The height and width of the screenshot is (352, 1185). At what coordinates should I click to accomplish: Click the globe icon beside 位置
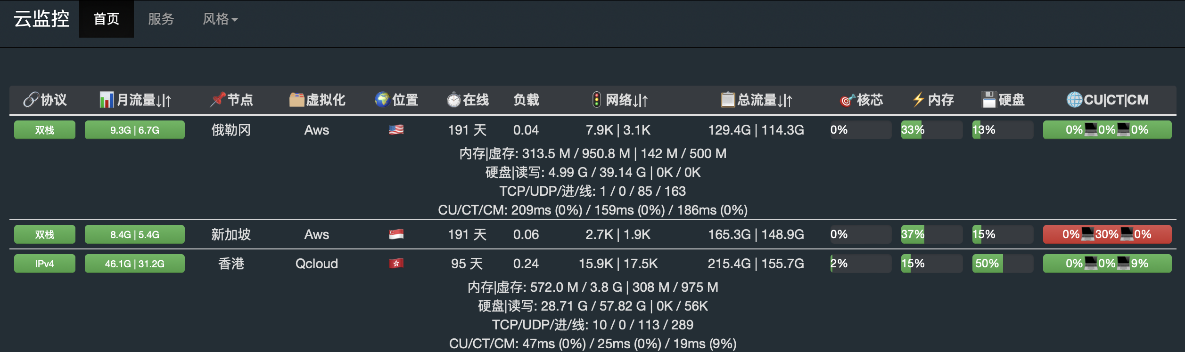[x=382, y=99]
